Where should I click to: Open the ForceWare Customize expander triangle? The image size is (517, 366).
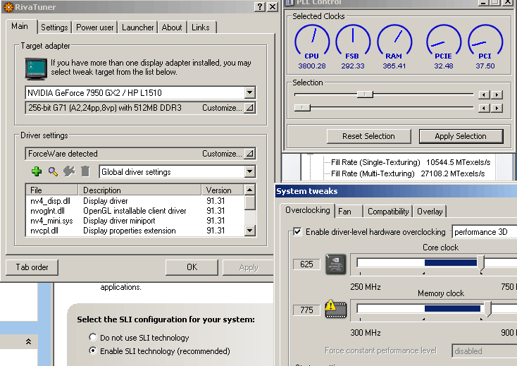pyautogui.click(x=249, y=154)
